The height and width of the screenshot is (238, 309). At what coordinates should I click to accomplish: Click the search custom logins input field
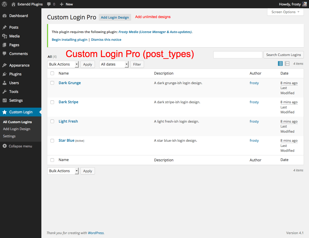[x=238, y=55]
